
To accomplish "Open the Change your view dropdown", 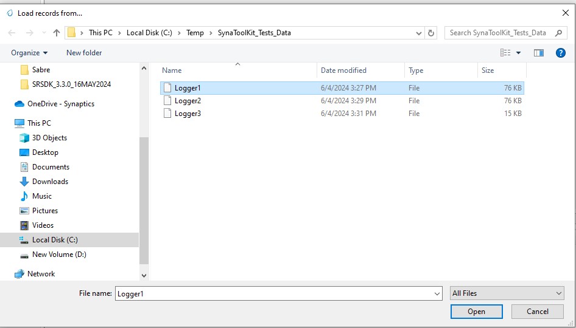I will pos(518,53).
